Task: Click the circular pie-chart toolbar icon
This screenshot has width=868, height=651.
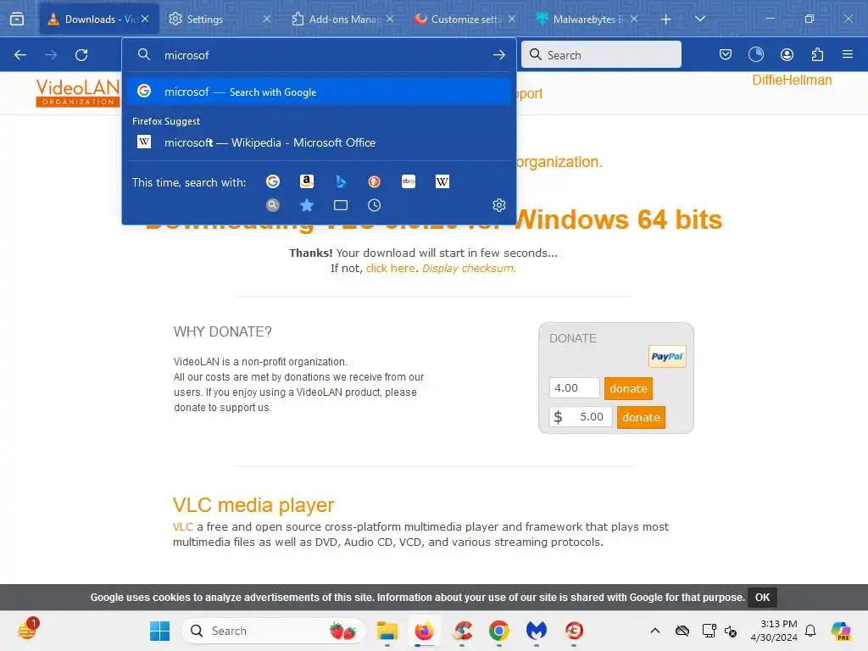Action: (755, 54)
